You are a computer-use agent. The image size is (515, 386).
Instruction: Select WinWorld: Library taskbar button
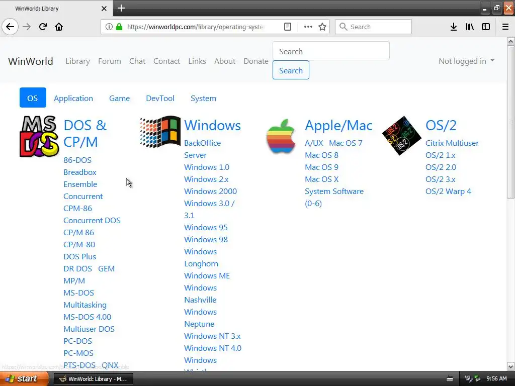pyautogui.click(x=93, y=379)
